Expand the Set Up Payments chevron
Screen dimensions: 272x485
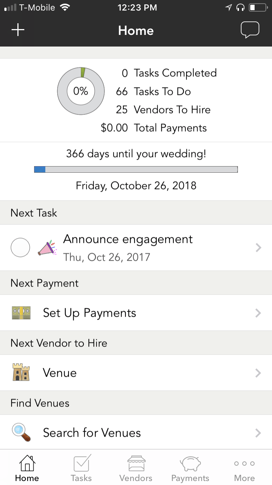click(x=258, y=313)
